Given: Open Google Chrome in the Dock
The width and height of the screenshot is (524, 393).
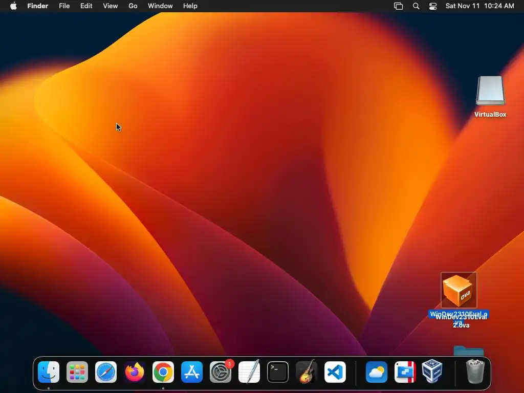Looking at the screenshot, I should [x=163, y=372].
